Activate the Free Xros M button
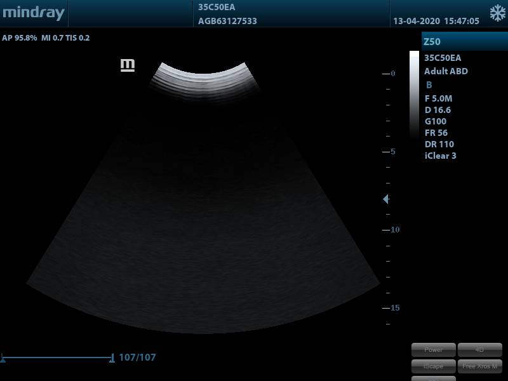 pyautogui.click(x=479, y=366)
